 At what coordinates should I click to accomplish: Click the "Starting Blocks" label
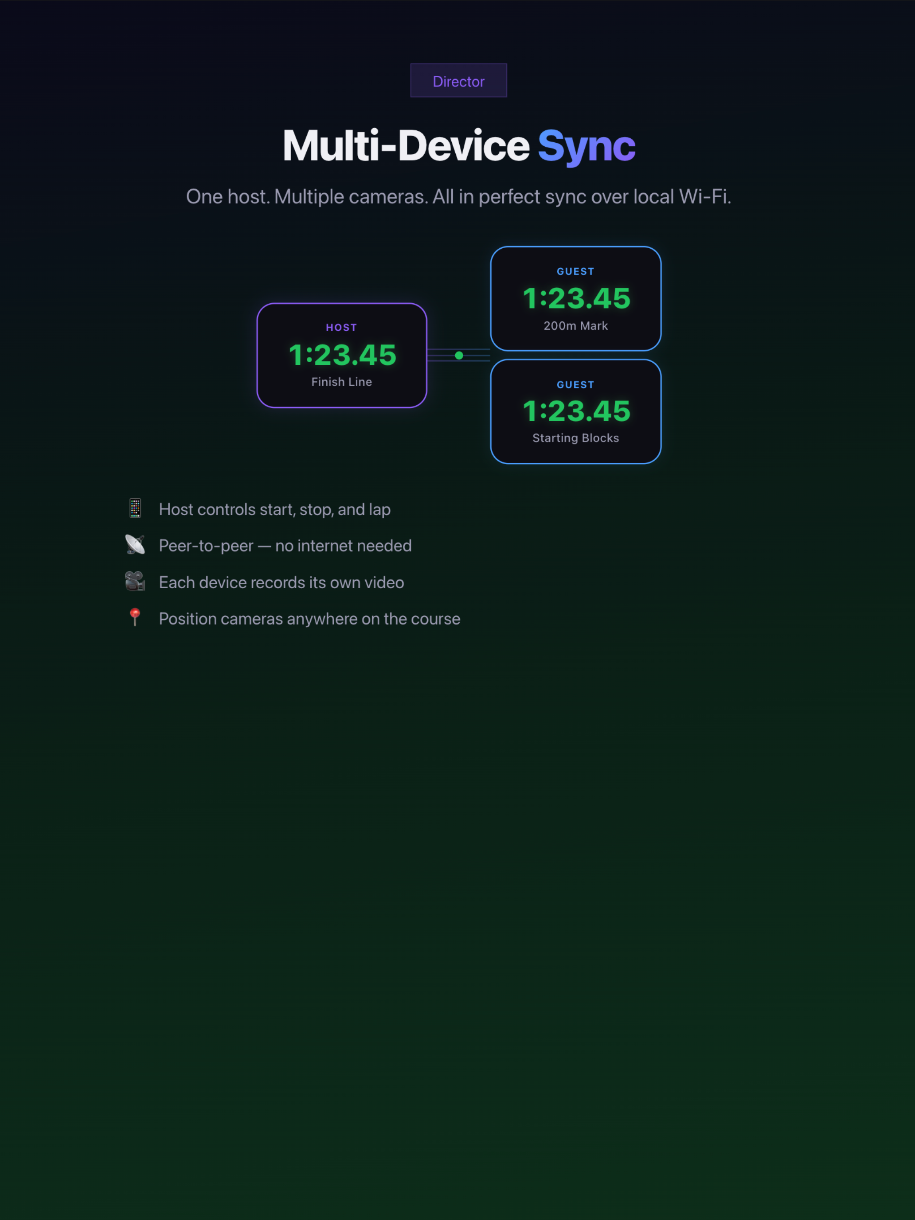pyautogui.click(x=576, y=438)
